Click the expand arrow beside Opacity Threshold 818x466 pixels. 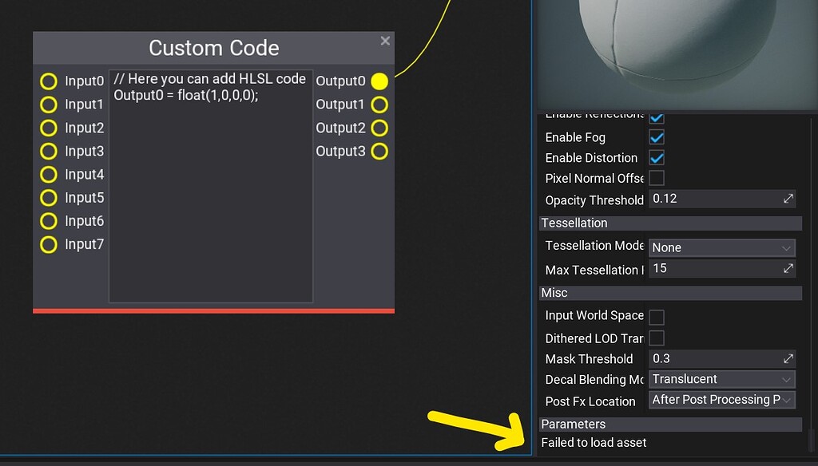[x=787, y=199]
